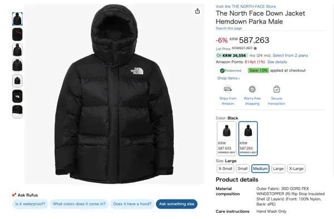The width and height of the screenshot is (334, 219).
Task: Visit the THE NORTH FACE Store link
Action: click(246, 6)
